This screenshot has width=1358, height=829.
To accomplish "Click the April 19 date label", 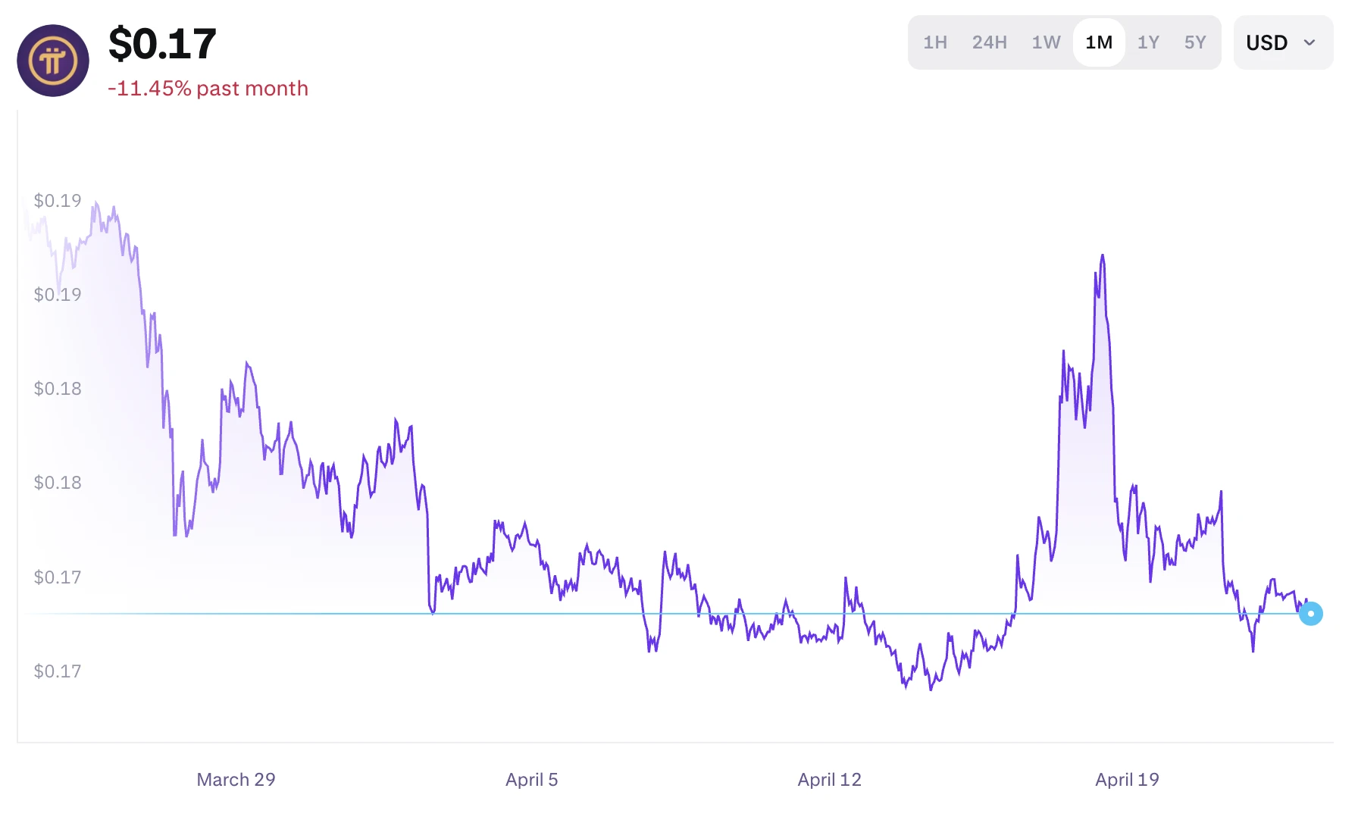I will (1127, 780).
